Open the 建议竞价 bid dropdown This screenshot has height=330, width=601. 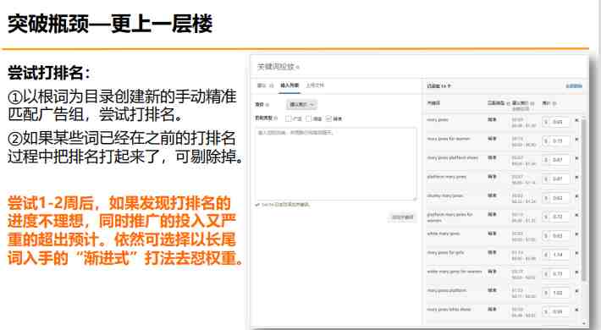coord(301,105)
